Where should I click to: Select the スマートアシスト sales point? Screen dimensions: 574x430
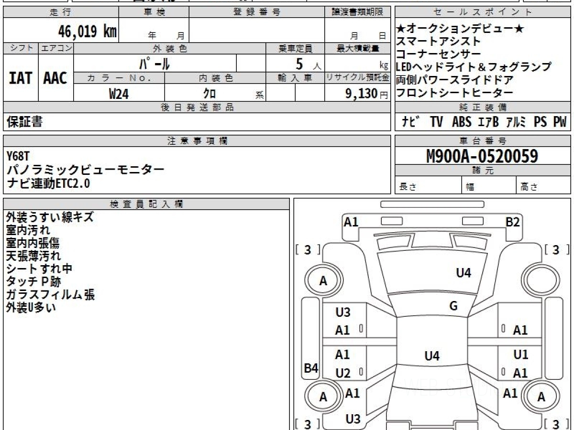coord(439,42)
